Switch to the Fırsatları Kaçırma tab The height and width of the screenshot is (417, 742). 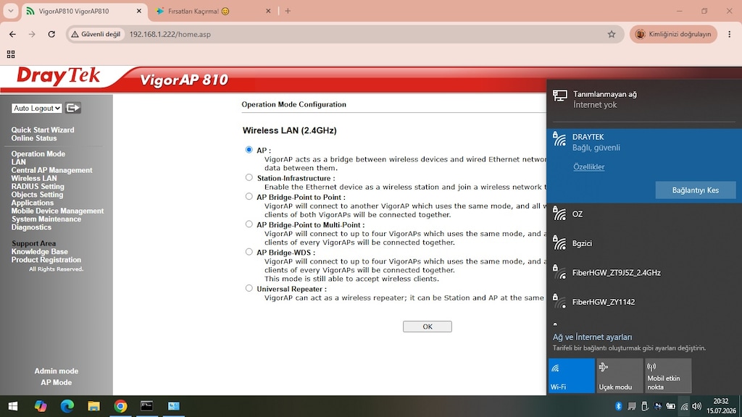click(x=213, y=11)
